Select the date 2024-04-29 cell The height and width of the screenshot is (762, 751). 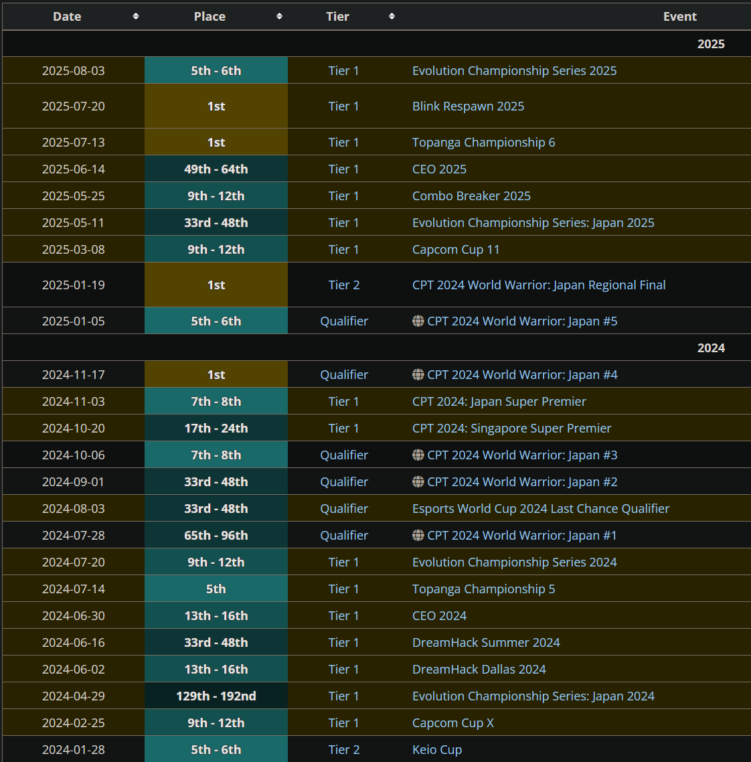74,696
